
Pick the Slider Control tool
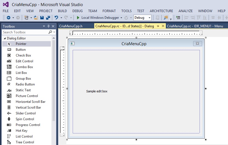click(x=25, y=113)
